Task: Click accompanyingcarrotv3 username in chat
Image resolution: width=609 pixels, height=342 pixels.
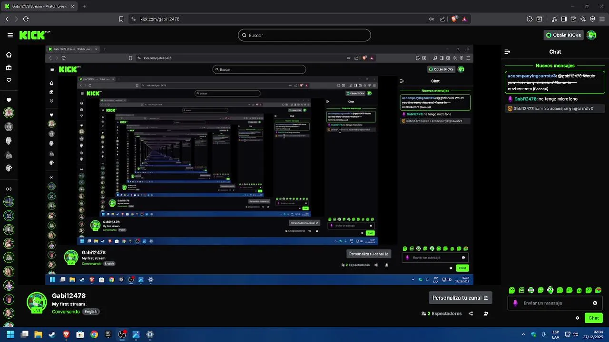Action: (x=531, y=76)
